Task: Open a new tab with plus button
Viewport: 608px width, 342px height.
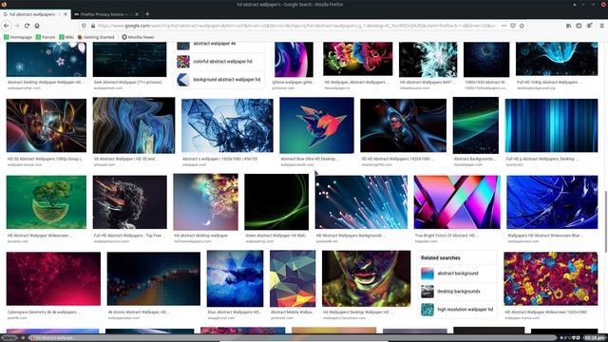Action: pos(147,14)
